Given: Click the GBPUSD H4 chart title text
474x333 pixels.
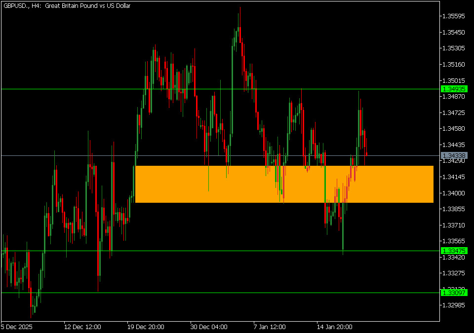Looking at the screenshot, I should click(x=67, y=6).
